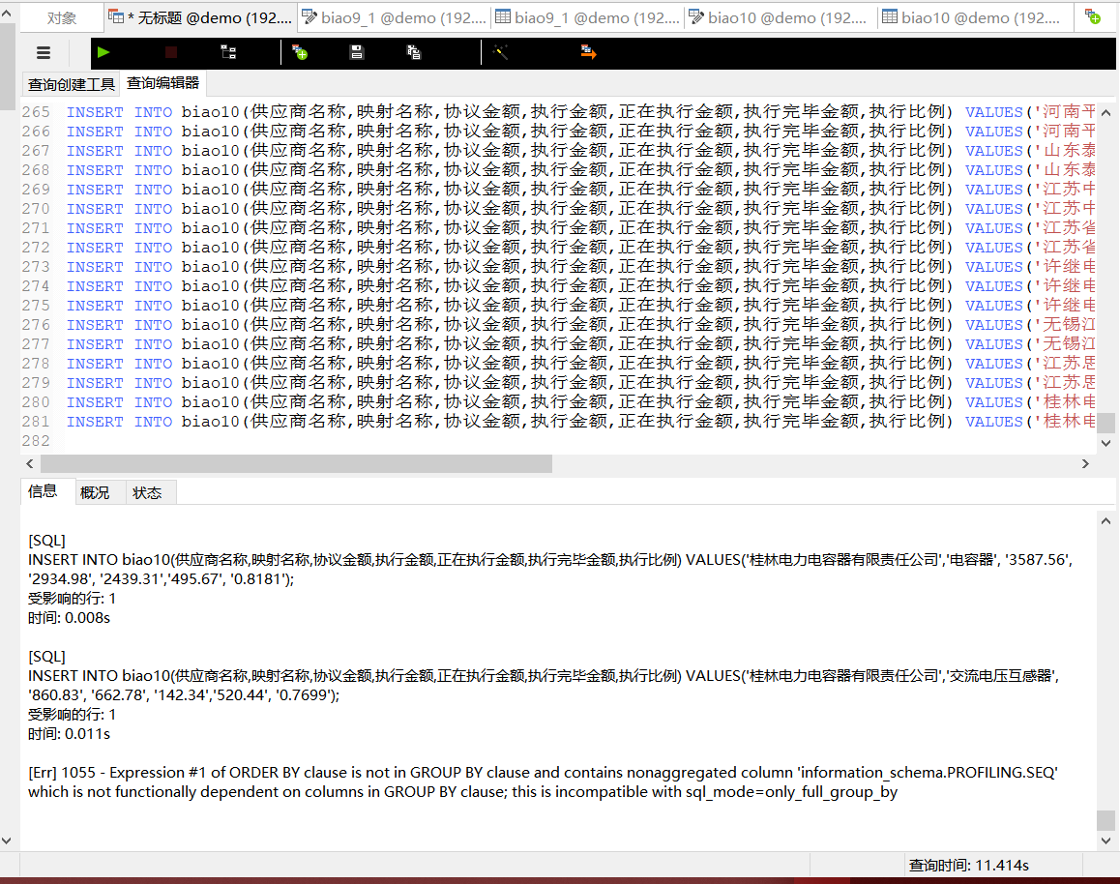Image resolution: width=1120 pixels, height=884 pixels.
Task: Click the SQL editor's scroll-up arrow
Action: pos(1105,113)
